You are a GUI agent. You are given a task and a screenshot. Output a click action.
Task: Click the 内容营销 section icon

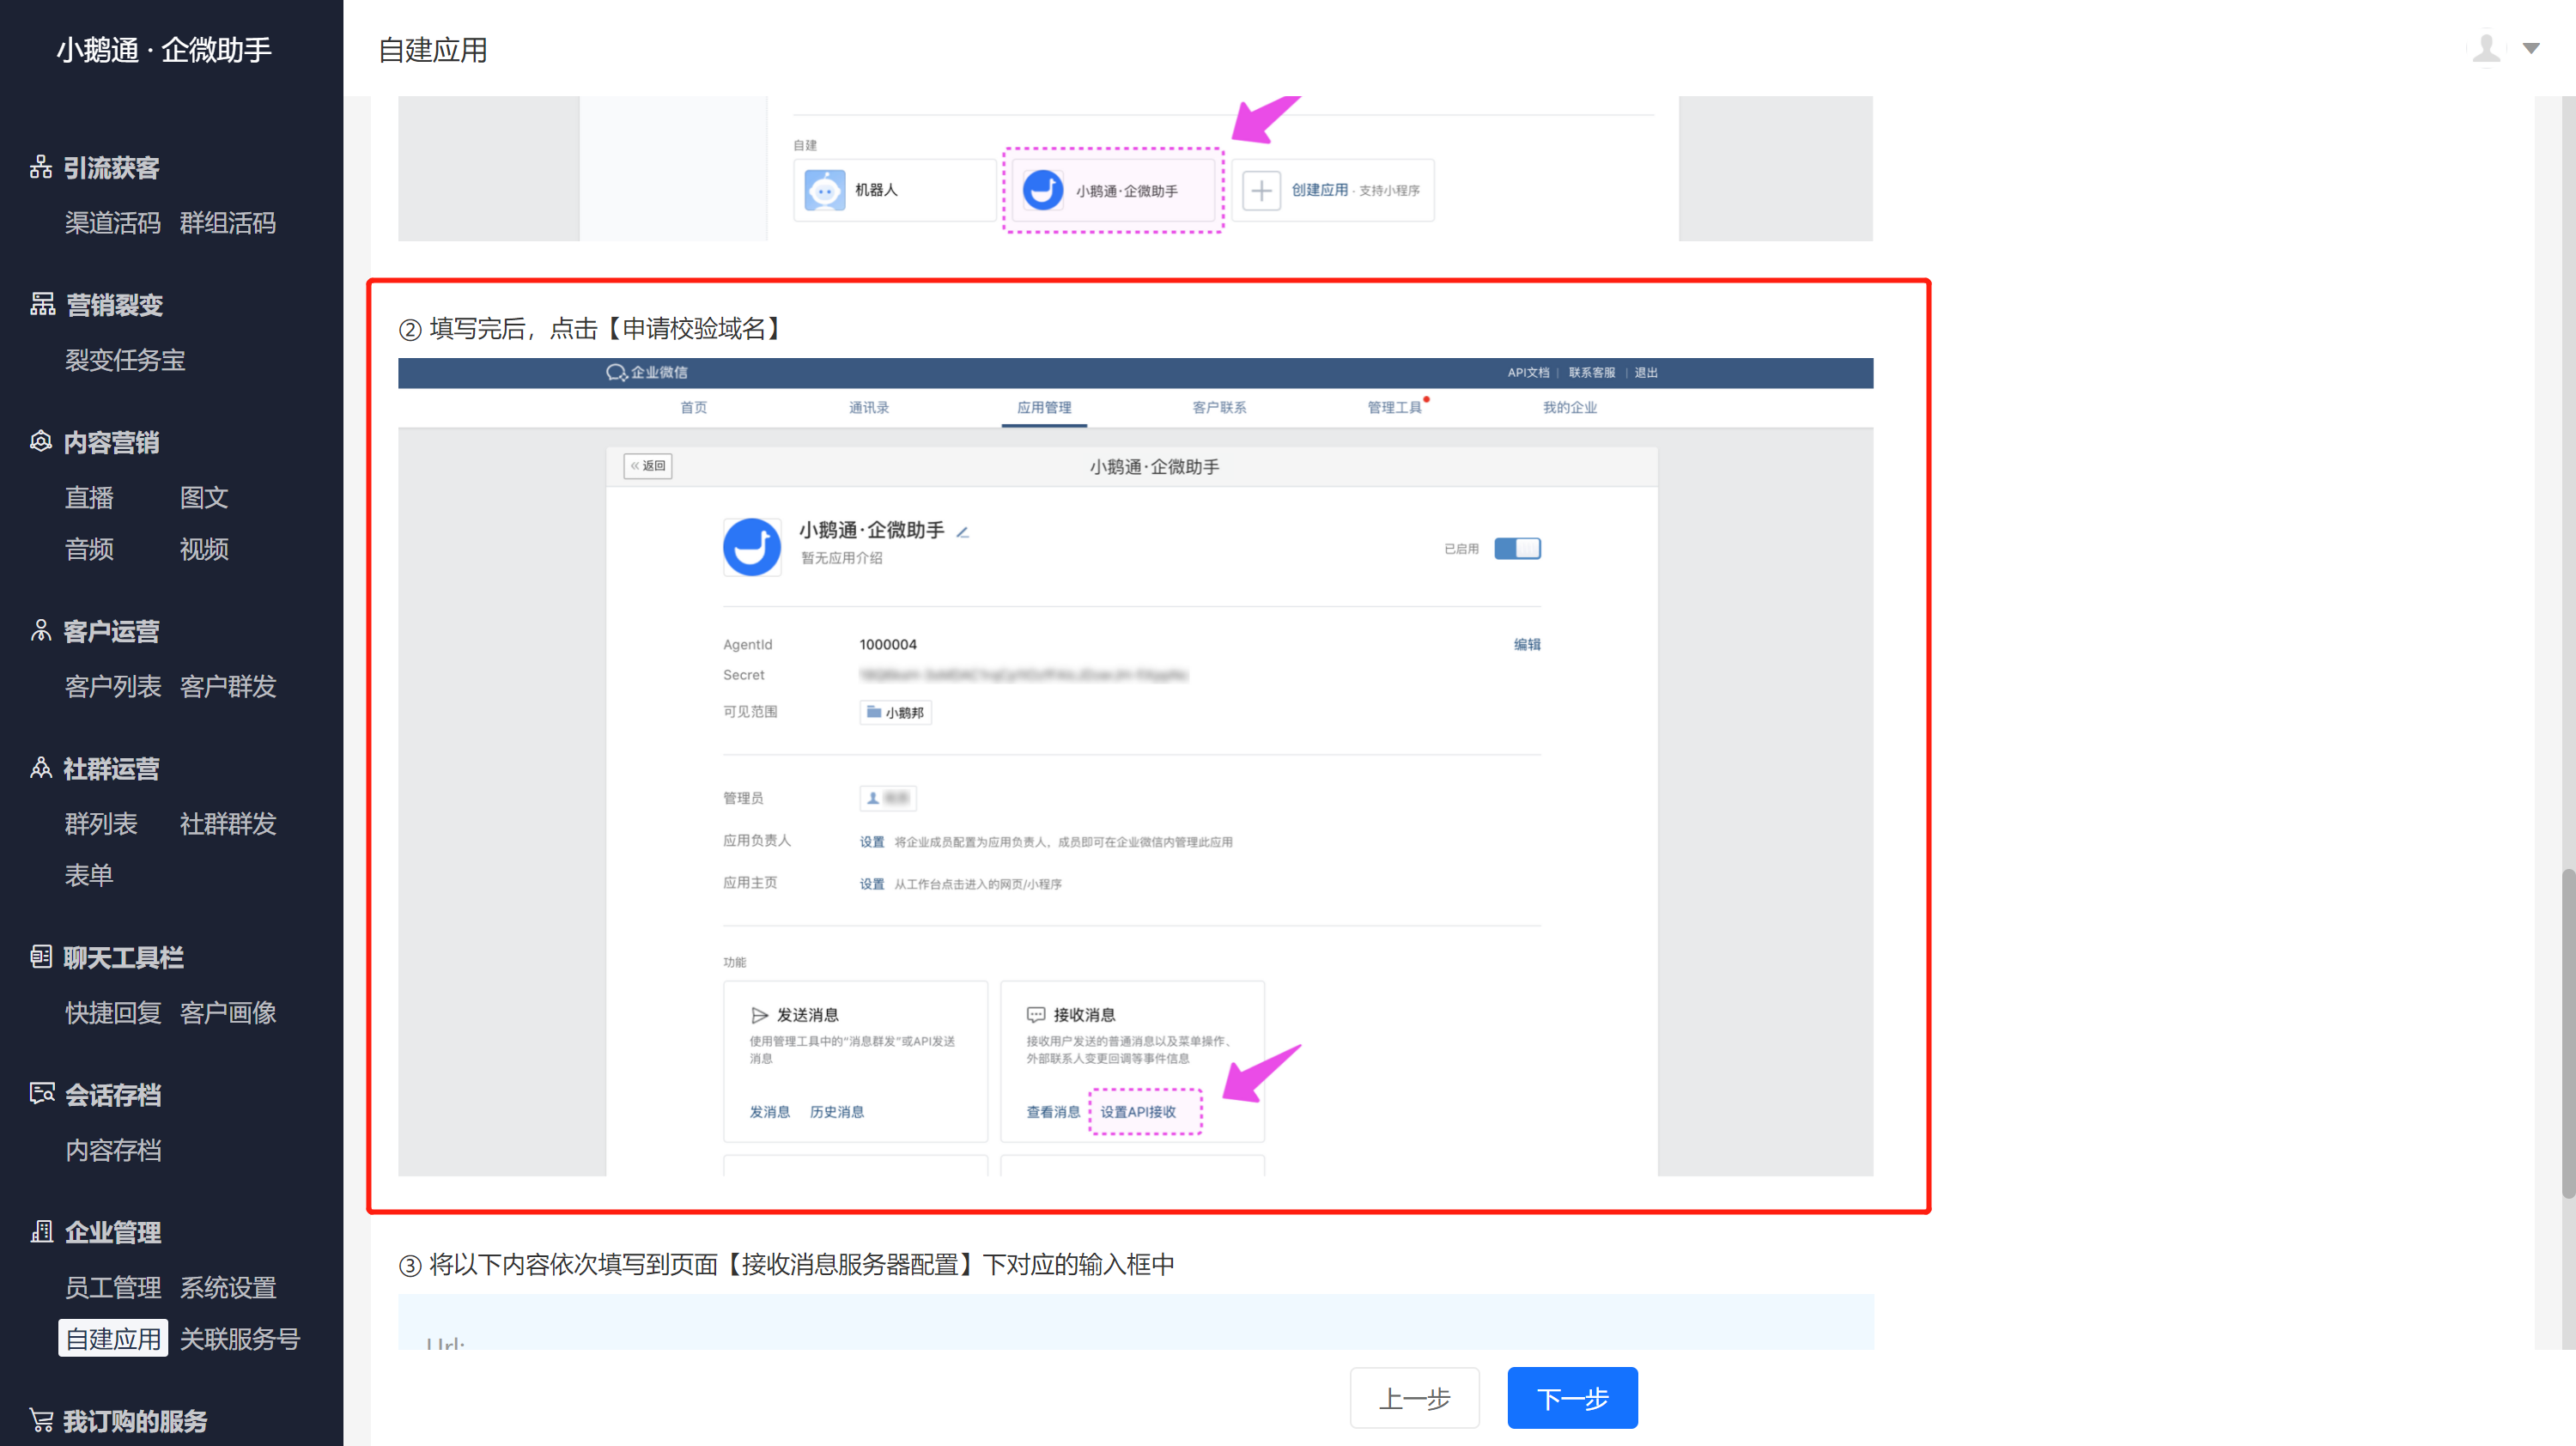41,442
